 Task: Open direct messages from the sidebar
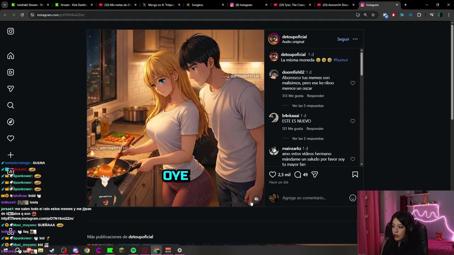coord(11,89)
